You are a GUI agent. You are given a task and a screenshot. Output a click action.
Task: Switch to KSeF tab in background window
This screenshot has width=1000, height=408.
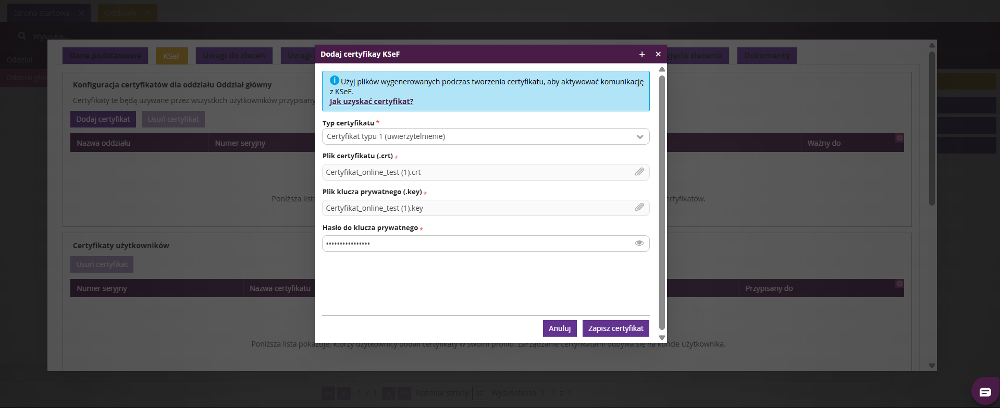[172, 56]
